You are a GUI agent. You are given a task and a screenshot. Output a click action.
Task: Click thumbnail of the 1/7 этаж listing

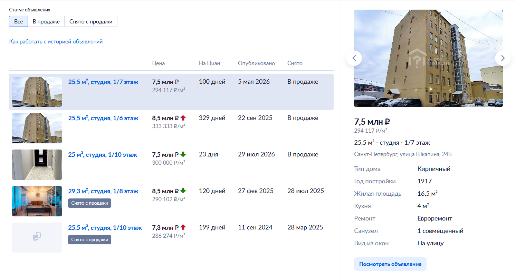click(37, 92)
